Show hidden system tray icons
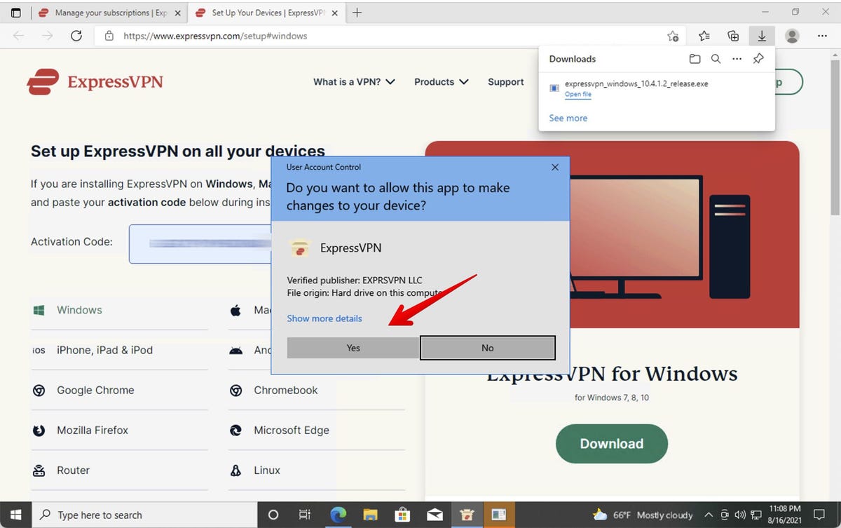 coord(709,515)
